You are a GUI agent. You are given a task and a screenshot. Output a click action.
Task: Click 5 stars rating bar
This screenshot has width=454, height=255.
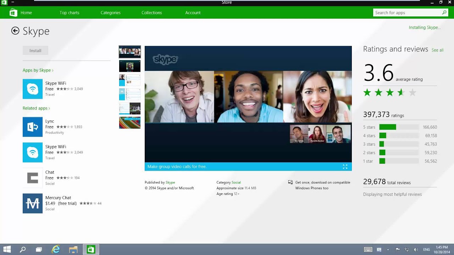(399, 127)
